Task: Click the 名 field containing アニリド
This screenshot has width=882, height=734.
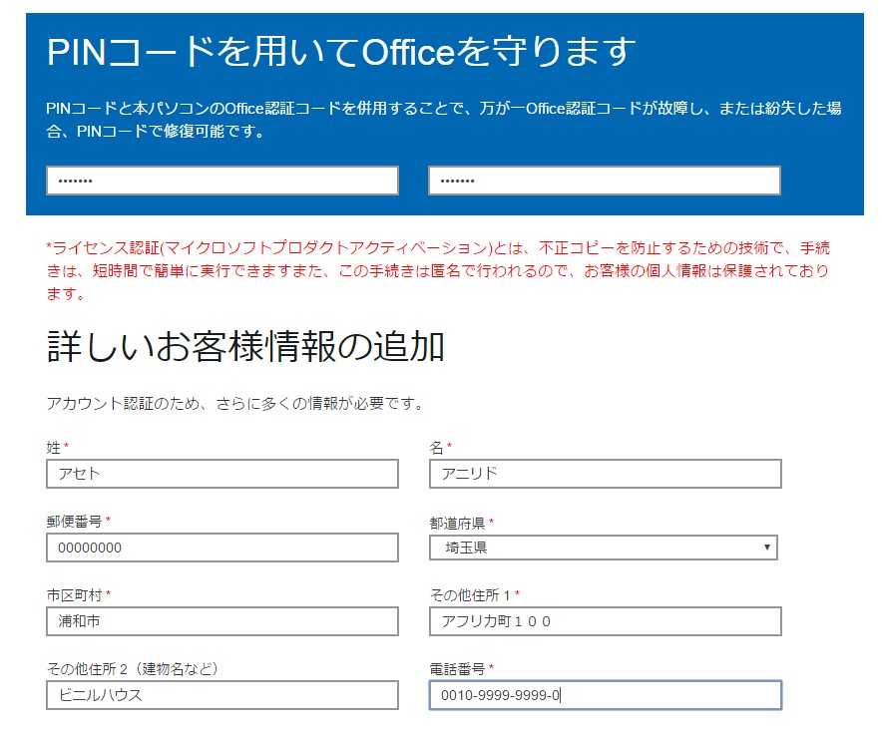Action: point(606,474)
